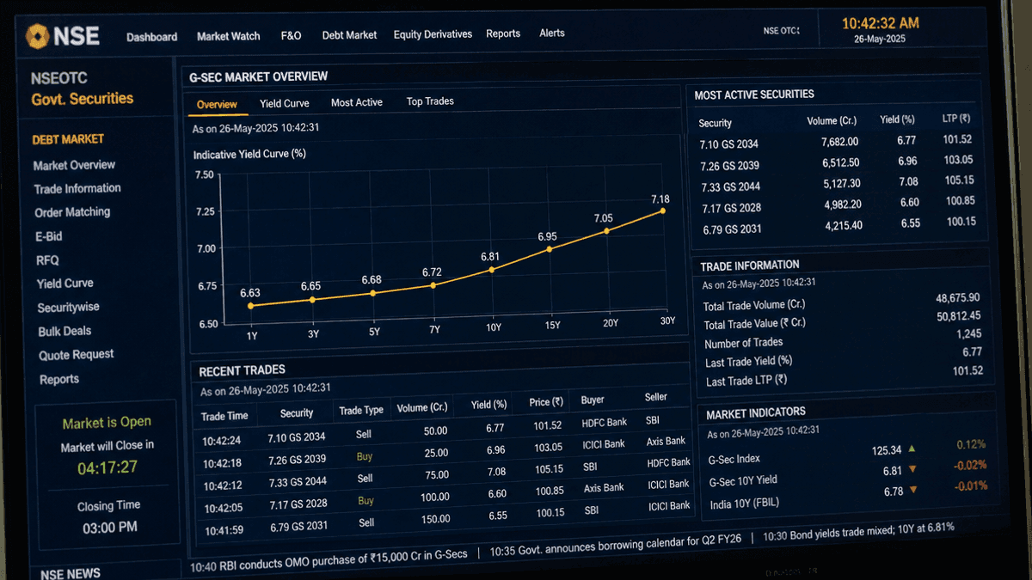The height and width of the screenshot is (580, 1032).
Task: Open Alerts in the top bar
Action: coord(552,33)
